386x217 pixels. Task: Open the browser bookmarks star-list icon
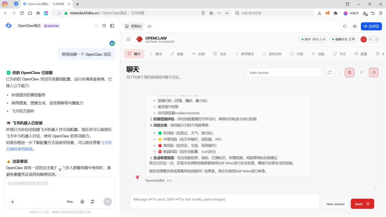coord(38,13)
